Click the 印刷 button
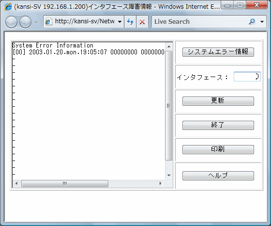This screenshot has height=226, width=271. coord(218,149)
